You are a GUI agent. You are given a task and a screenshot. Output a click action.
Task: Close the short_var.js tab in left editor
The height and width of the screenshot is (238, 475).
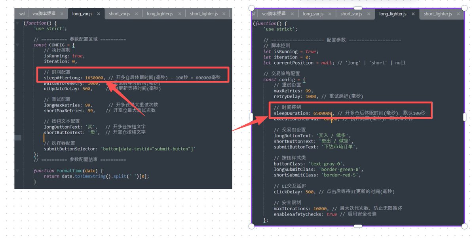point(136,14)
